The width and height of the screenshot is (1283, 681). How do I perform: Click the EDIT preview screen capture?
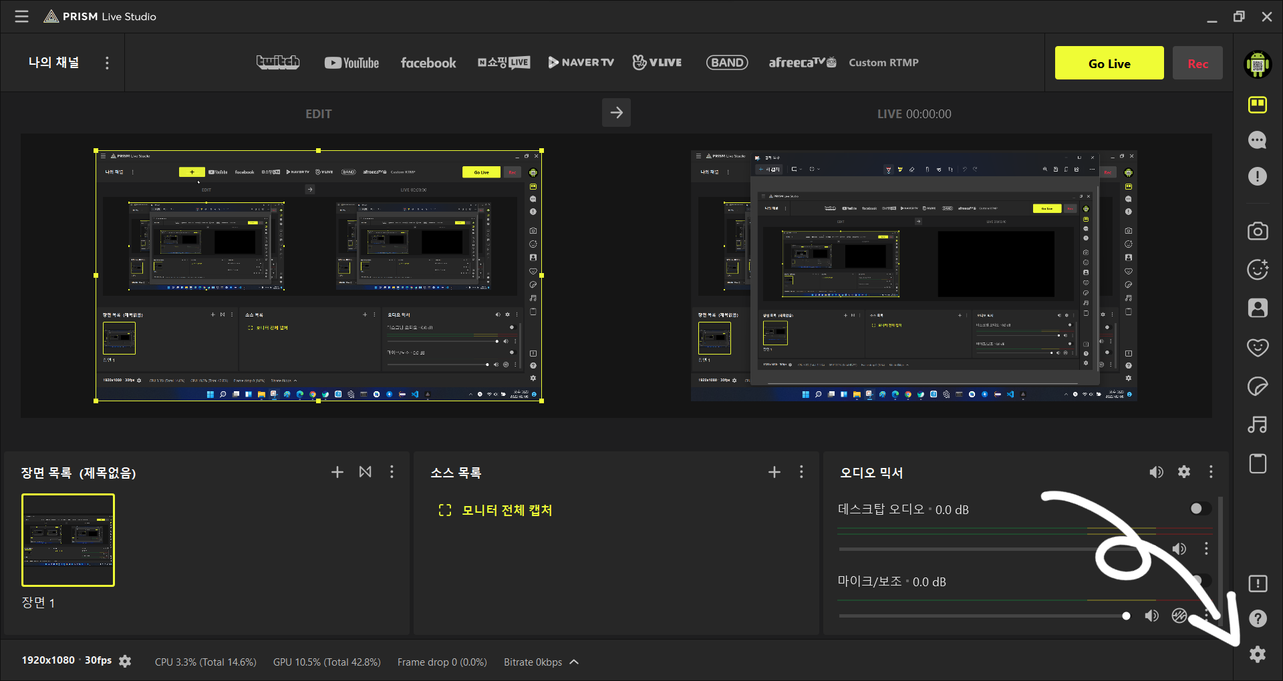pos(318,276)
